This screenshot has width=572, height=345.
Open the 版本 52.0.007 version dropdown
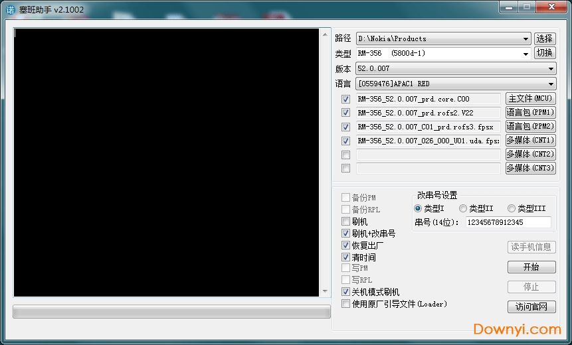pos(551,69)
